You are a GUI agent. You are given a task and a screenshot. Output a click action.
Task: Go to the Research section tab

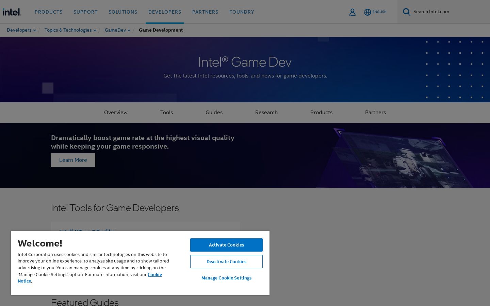(x=266, y=113)
